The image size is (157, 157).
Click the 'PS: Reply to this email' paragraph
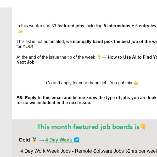coord(87,100)
